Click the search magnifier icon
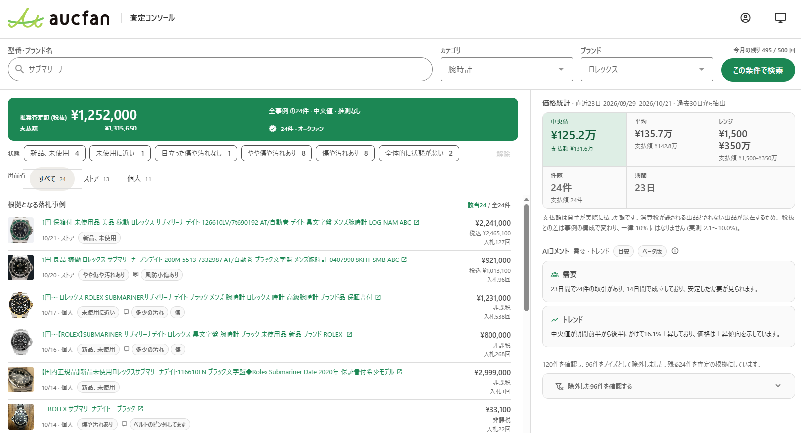Image resolution: width=801 pixels, height=433 pixels. 19,69
